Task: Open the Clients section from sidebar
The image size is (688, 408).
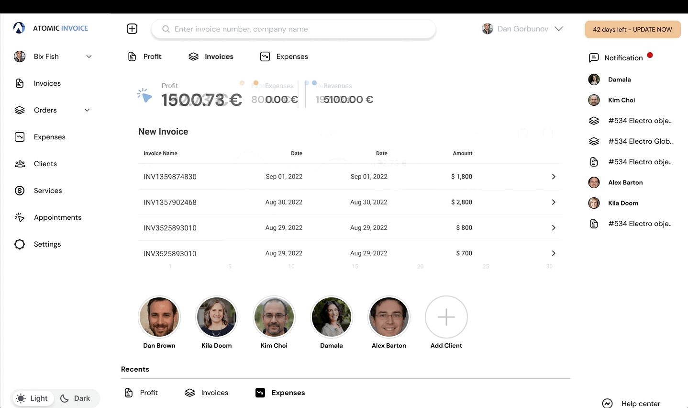Action: pos(45,164)
